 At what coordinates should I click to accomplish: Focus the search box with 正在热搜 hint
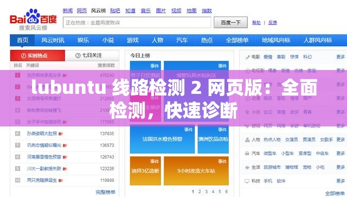pyautogui.click(x=137, y=23)
